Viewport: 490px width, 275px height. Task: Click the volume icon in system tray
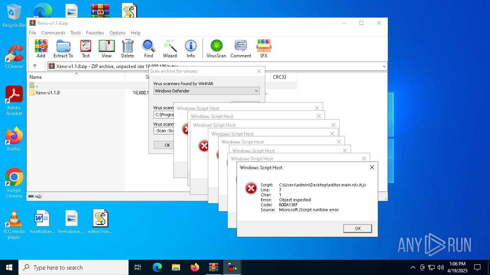point(441,267)
